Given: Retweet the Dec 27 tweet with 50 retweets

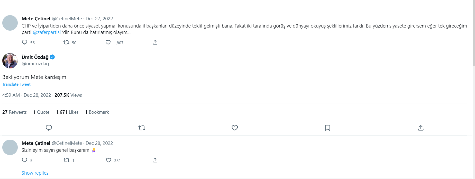Looking at the screenshot, I should click(66, 42).
